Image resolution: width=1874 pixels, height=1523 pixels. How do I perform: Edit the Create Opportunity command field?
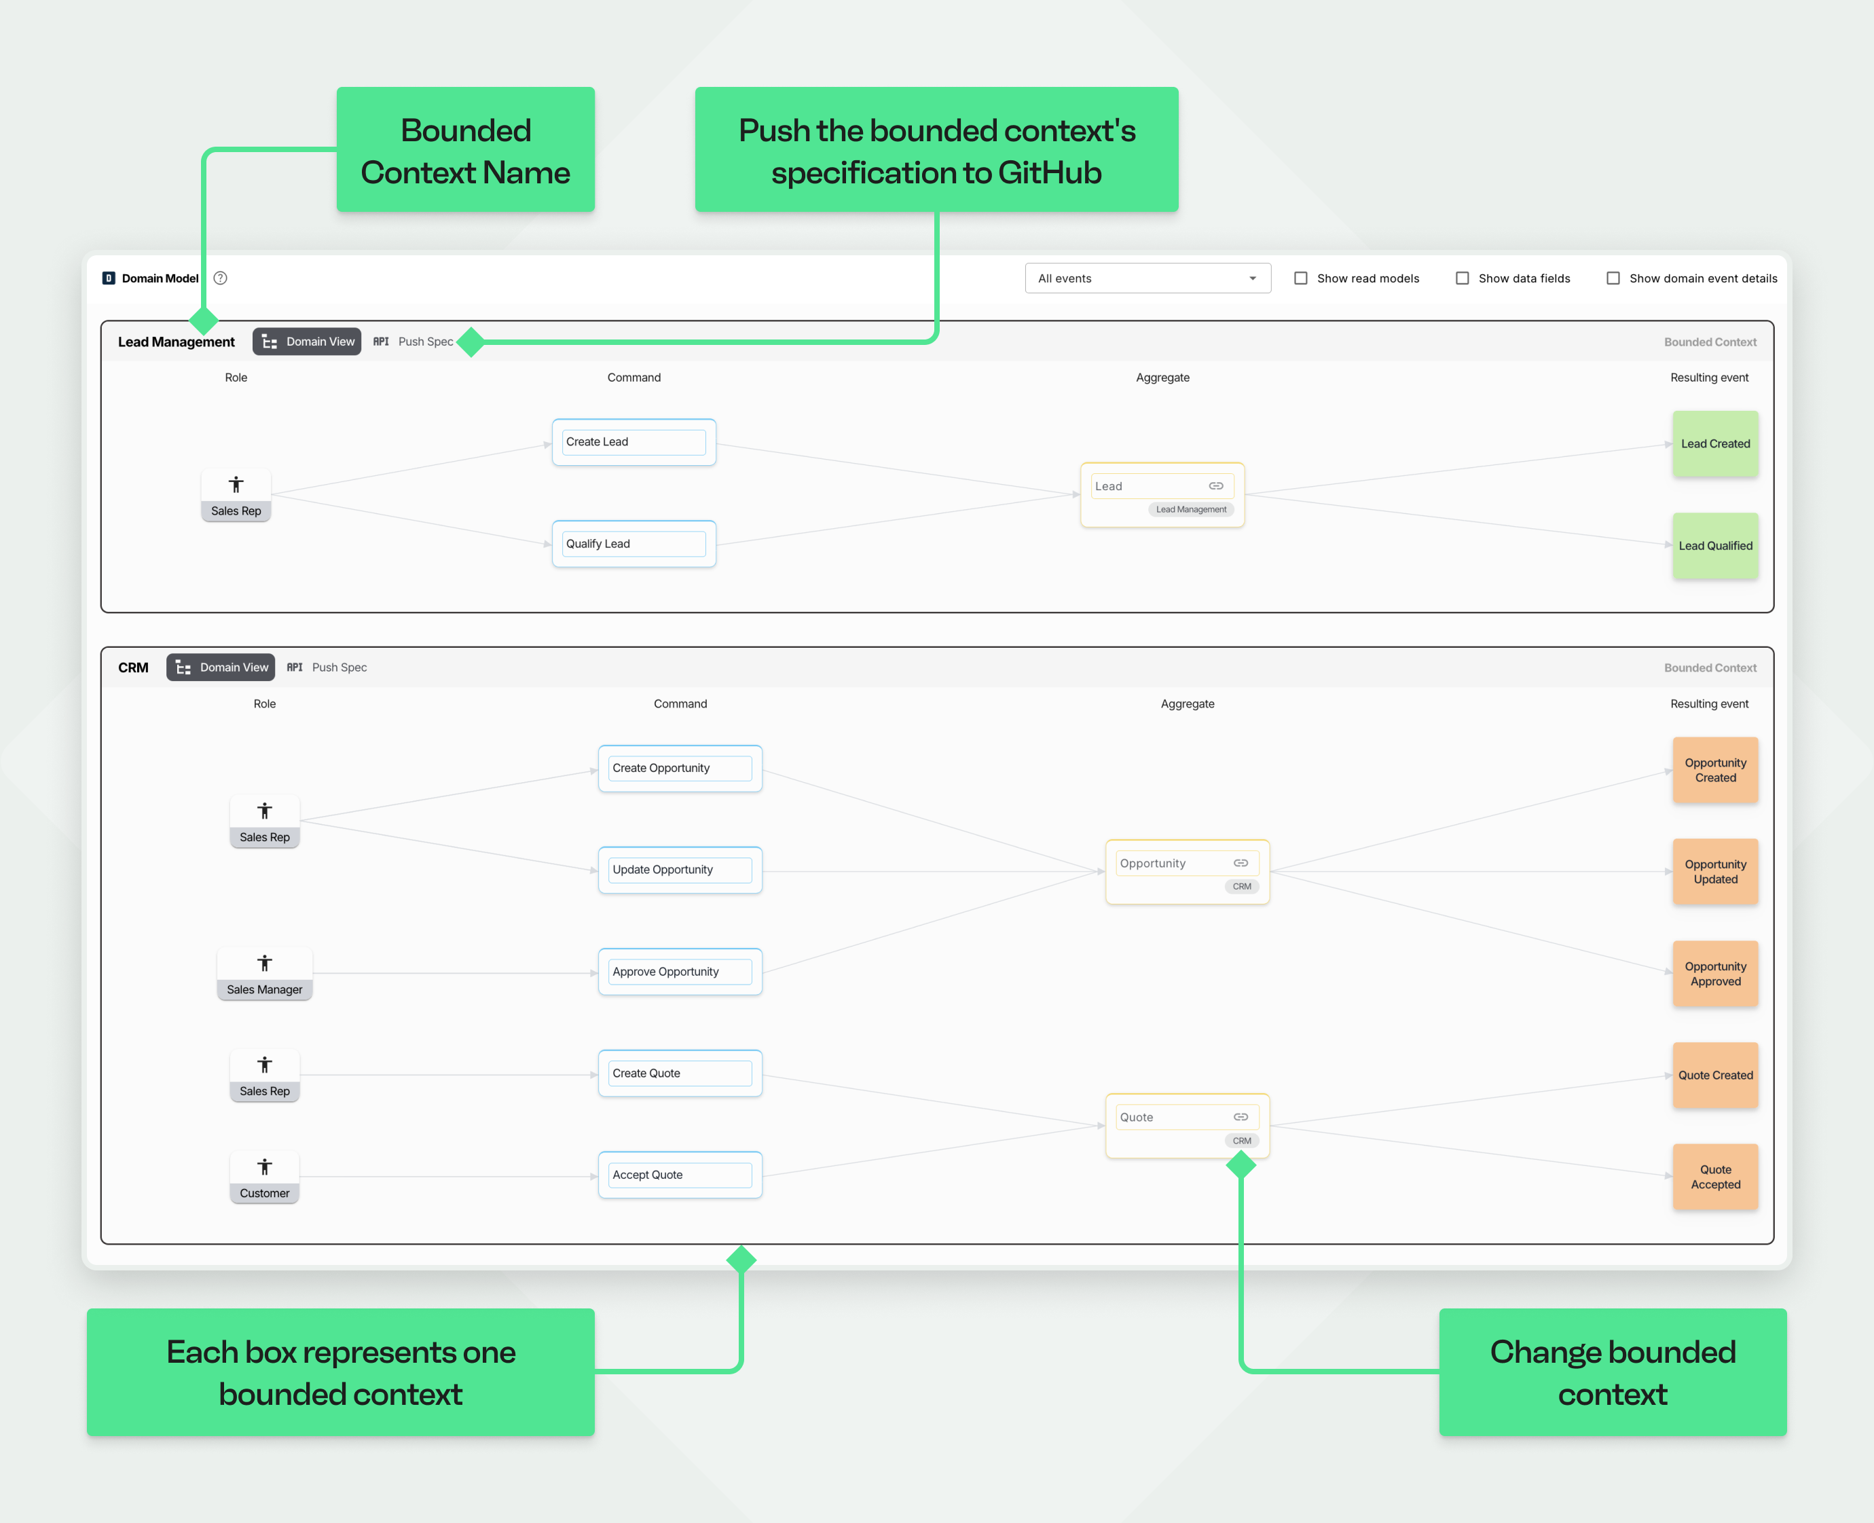[680, 769]
